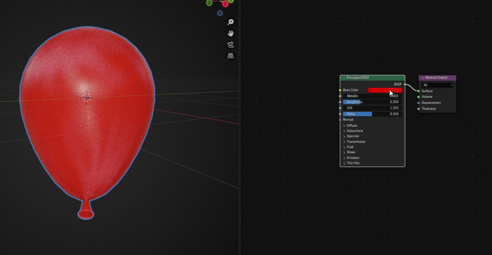Viewport: 492px width, 255px height.
Task: Click the IOR value field
Action: click(x=372, y=108)
